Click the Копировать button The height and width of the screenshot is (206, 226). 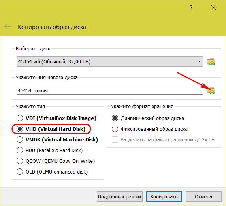164,196
